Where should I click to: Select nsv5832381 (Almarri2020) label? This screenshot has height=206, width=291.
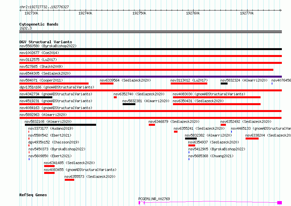tap(146, 101)
